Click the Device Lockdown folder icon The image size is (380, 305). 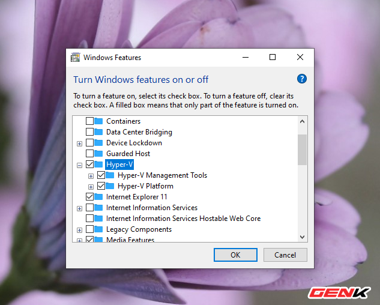[98, 142]
